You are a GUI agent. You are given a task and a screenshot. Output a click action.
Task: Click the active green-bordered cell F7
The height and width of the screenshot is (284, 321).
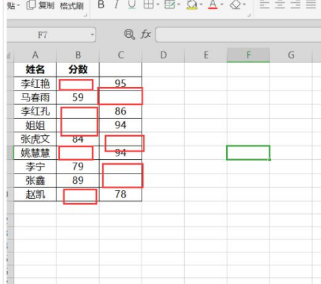[x=248, y=153]
